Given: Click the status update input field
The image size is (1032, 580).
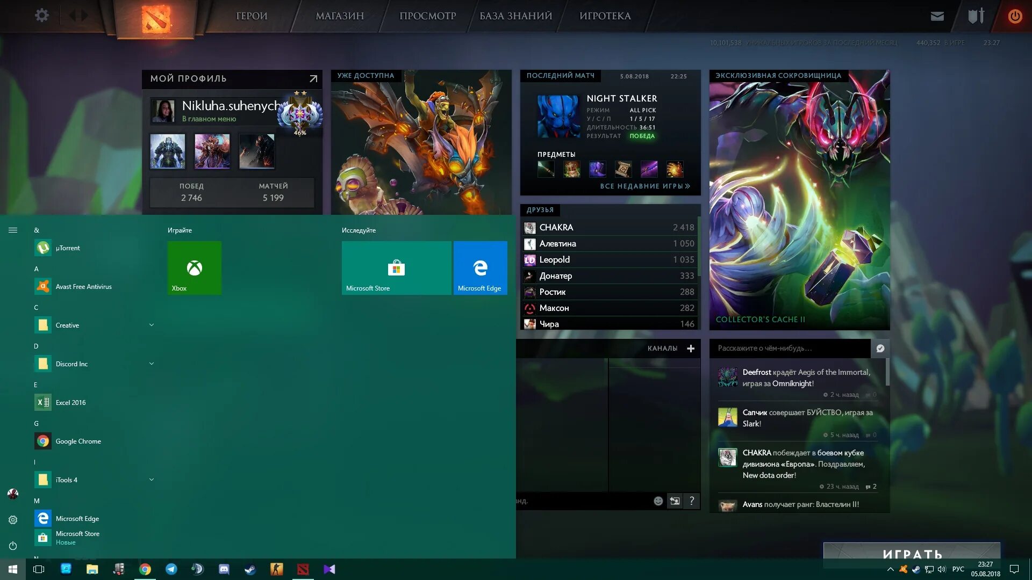Looking at the screenshot, I should point(790,349).
